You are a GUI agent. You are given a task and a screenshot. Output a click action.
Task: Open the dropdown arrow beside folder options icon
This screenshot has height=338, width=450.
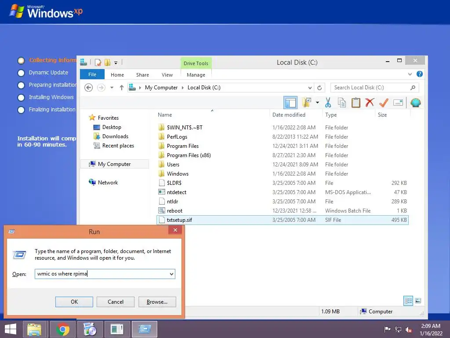pyautogui.click(x=317, y=103)
